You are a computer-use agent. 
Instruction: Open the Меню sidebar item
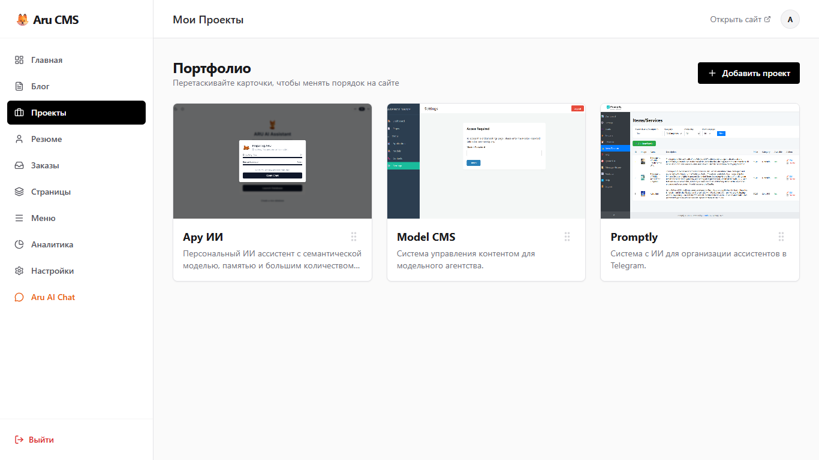43,218
